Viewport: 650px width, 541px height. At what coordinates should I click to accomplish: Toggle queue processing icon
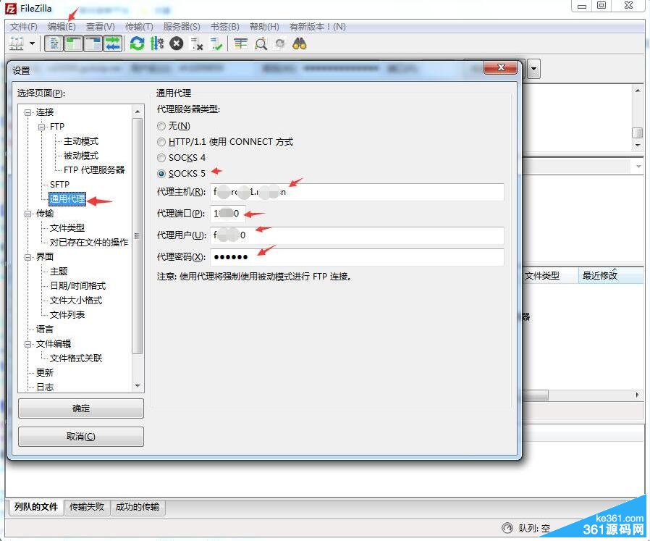pyautogui.click(x=157, y=43)
